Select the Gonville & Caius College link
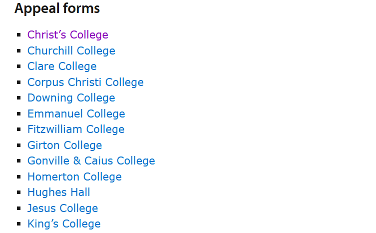Image resolution: width=376 pixels, height=233 pixels. point(91,161)
